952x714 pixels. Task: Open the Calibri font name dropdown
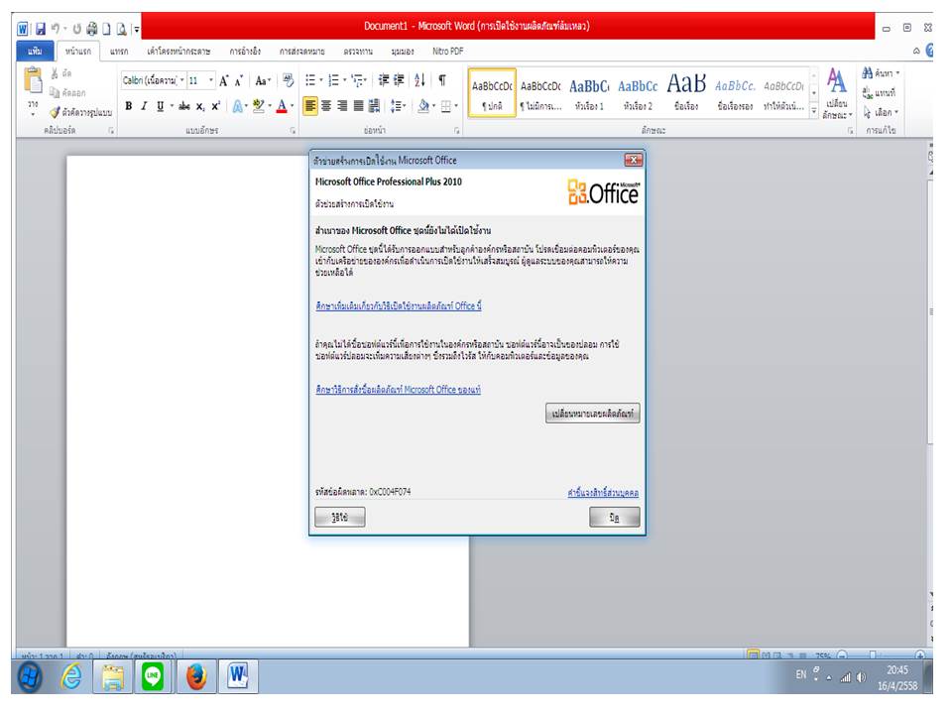tap(182, 80)
